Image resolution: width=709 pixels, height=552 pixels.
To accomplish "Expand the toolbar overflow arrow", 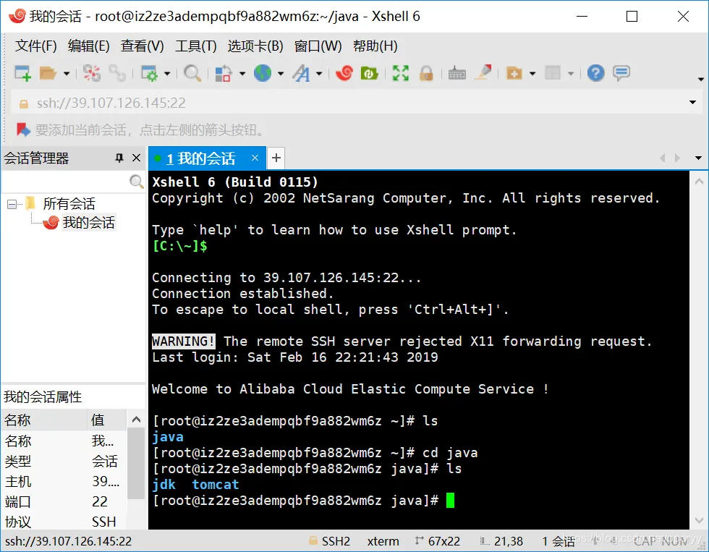I will [700, 79].
